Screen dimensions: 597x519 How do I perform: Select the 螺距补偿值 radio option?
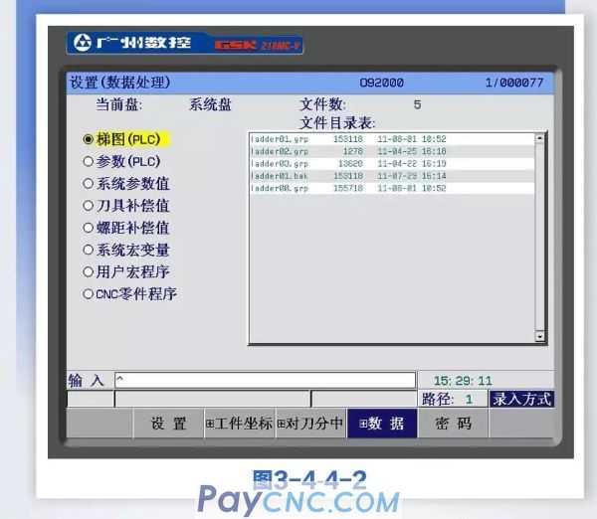pyautogui.click(x=89, y=228)
